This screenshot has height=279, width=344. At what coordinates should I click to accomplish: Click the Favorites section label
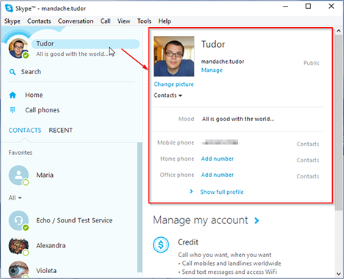[21, 153]
